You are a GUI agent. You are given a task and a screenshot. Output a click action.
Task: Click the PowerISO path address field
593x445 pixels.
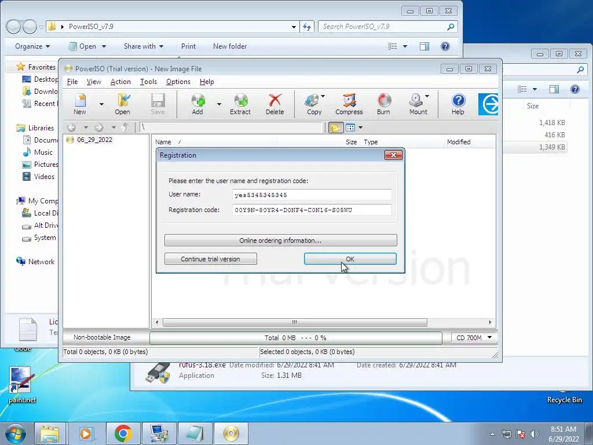(x=232, y=127)
